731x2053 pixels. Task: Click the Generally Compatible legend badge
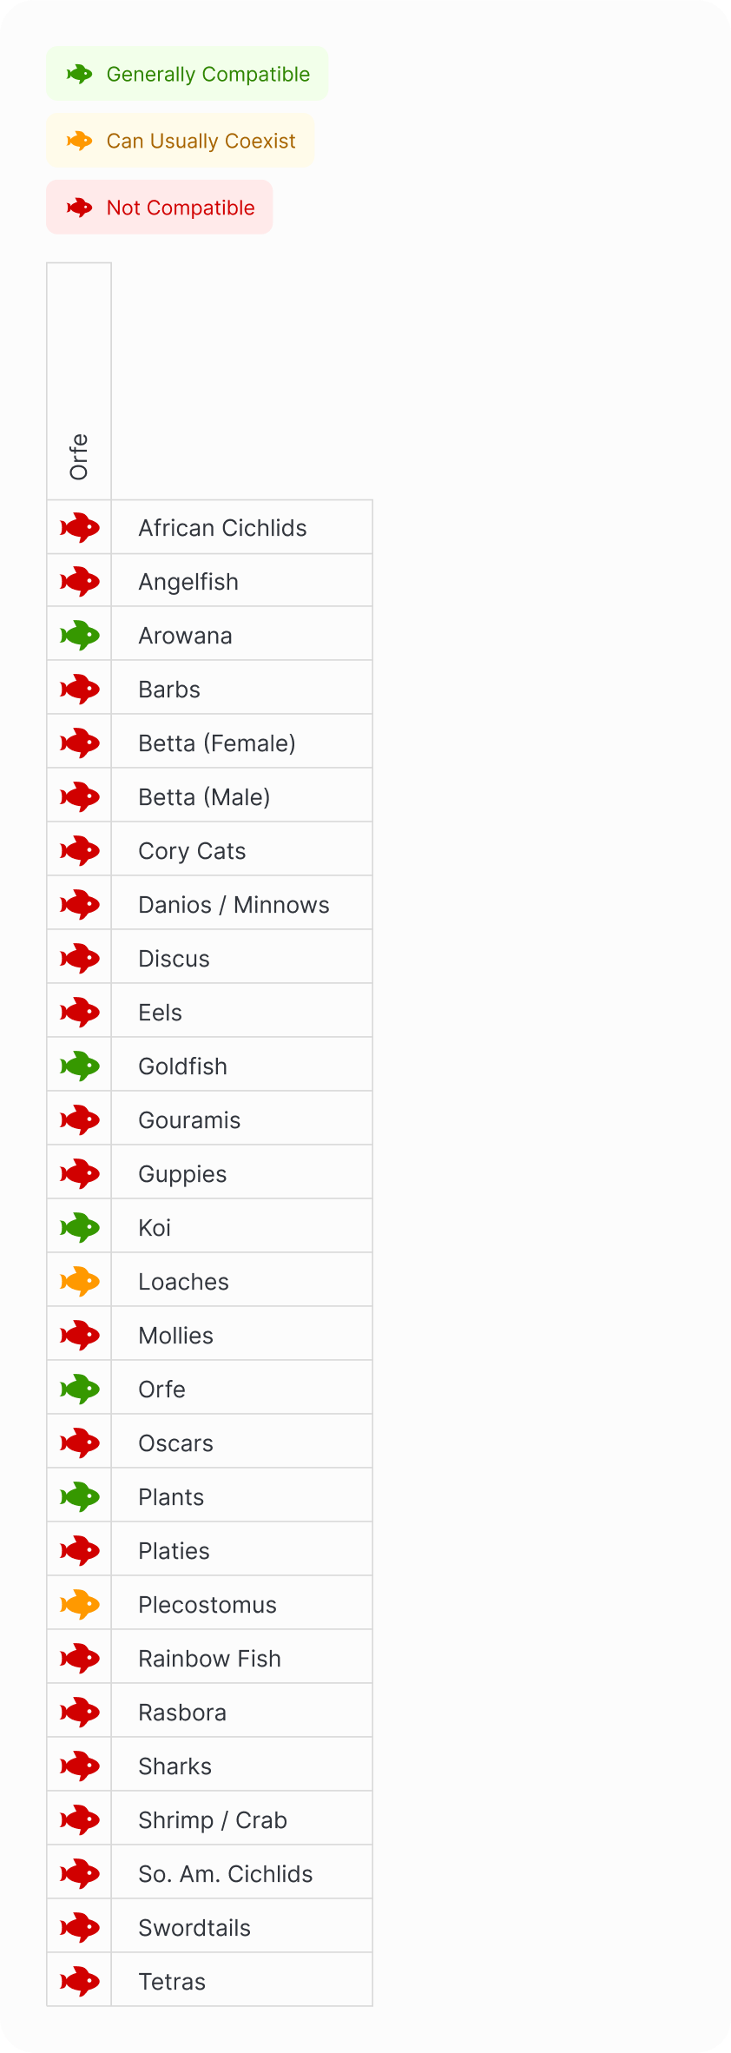click(x=188, y=75)
